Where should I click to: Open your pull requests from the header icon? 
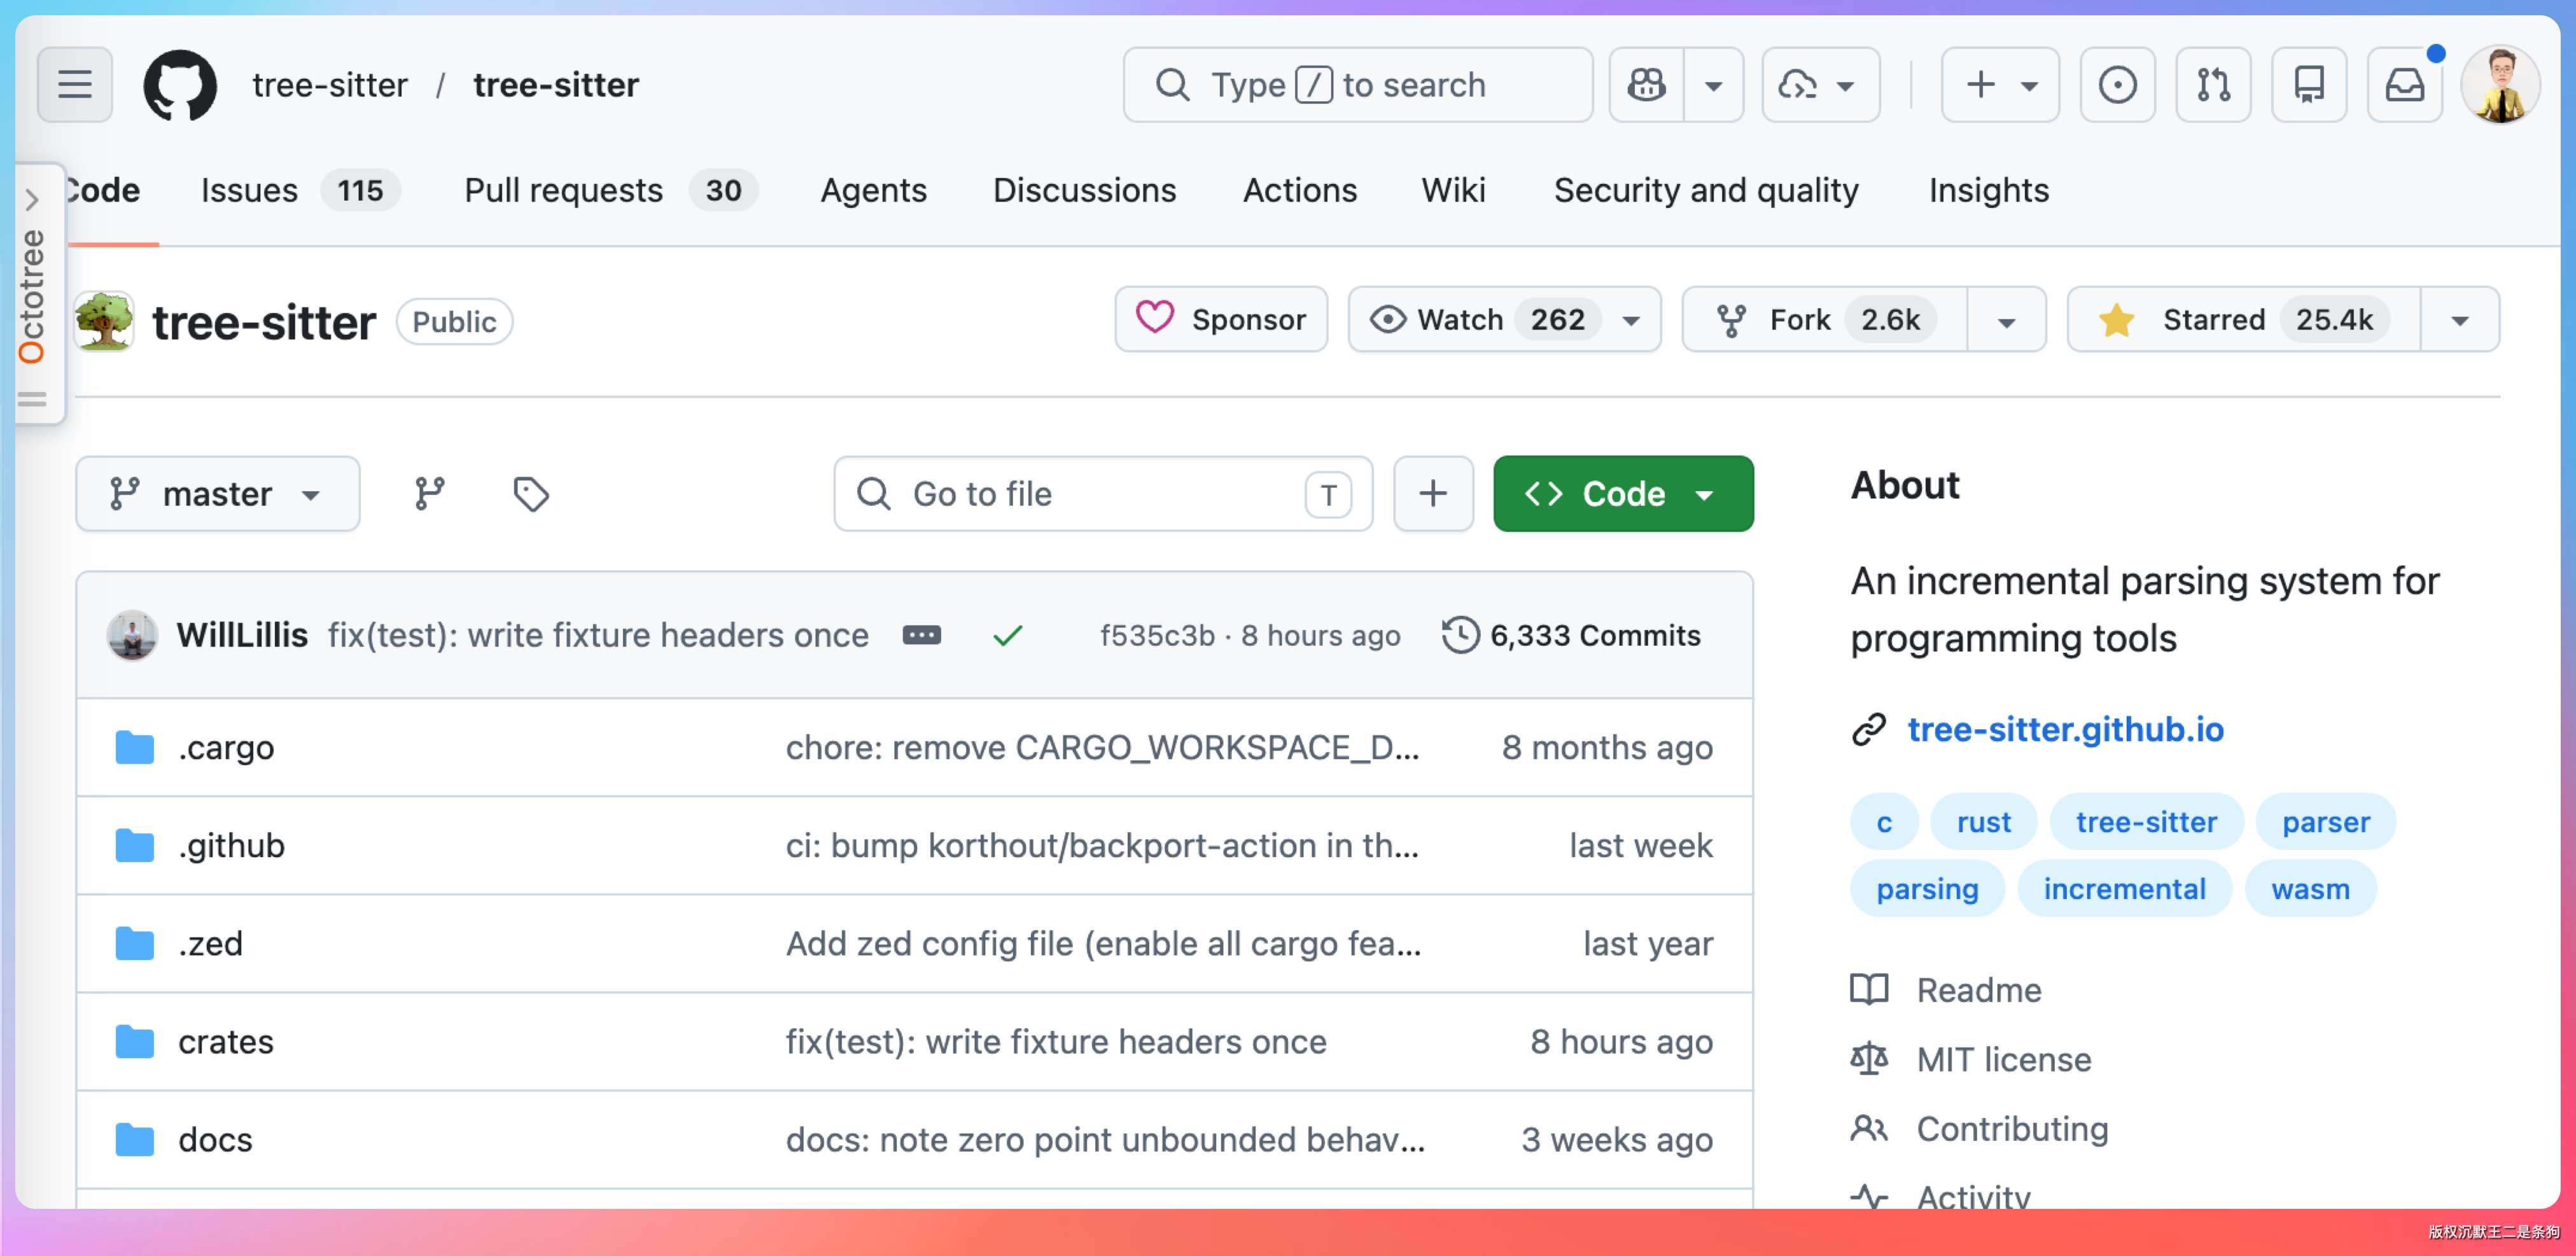2213,85
